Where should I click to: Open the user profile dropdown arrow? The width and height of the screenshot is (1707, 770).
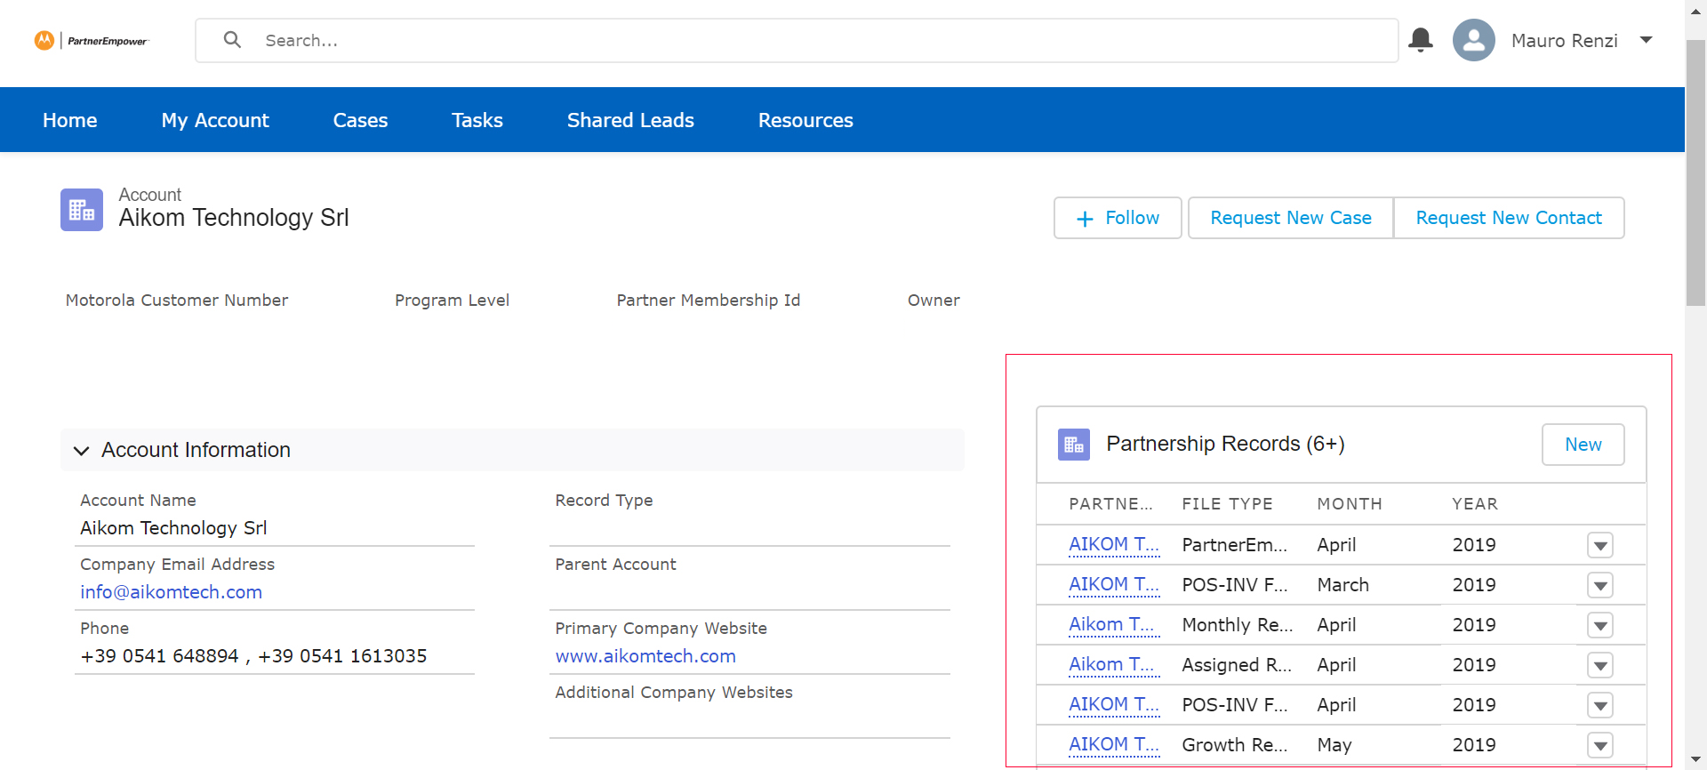pos(1646,40)
